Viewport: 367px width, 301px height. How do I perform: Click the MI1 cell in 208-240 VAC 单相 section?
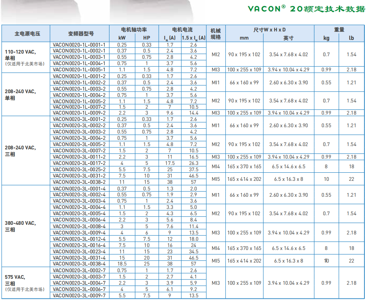click(216, 82)
